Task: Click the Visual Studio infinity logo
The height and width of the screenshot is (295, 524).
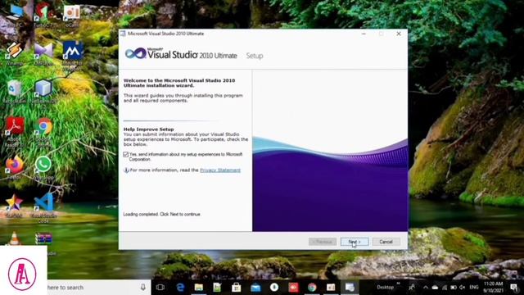Action: (136, 53)
